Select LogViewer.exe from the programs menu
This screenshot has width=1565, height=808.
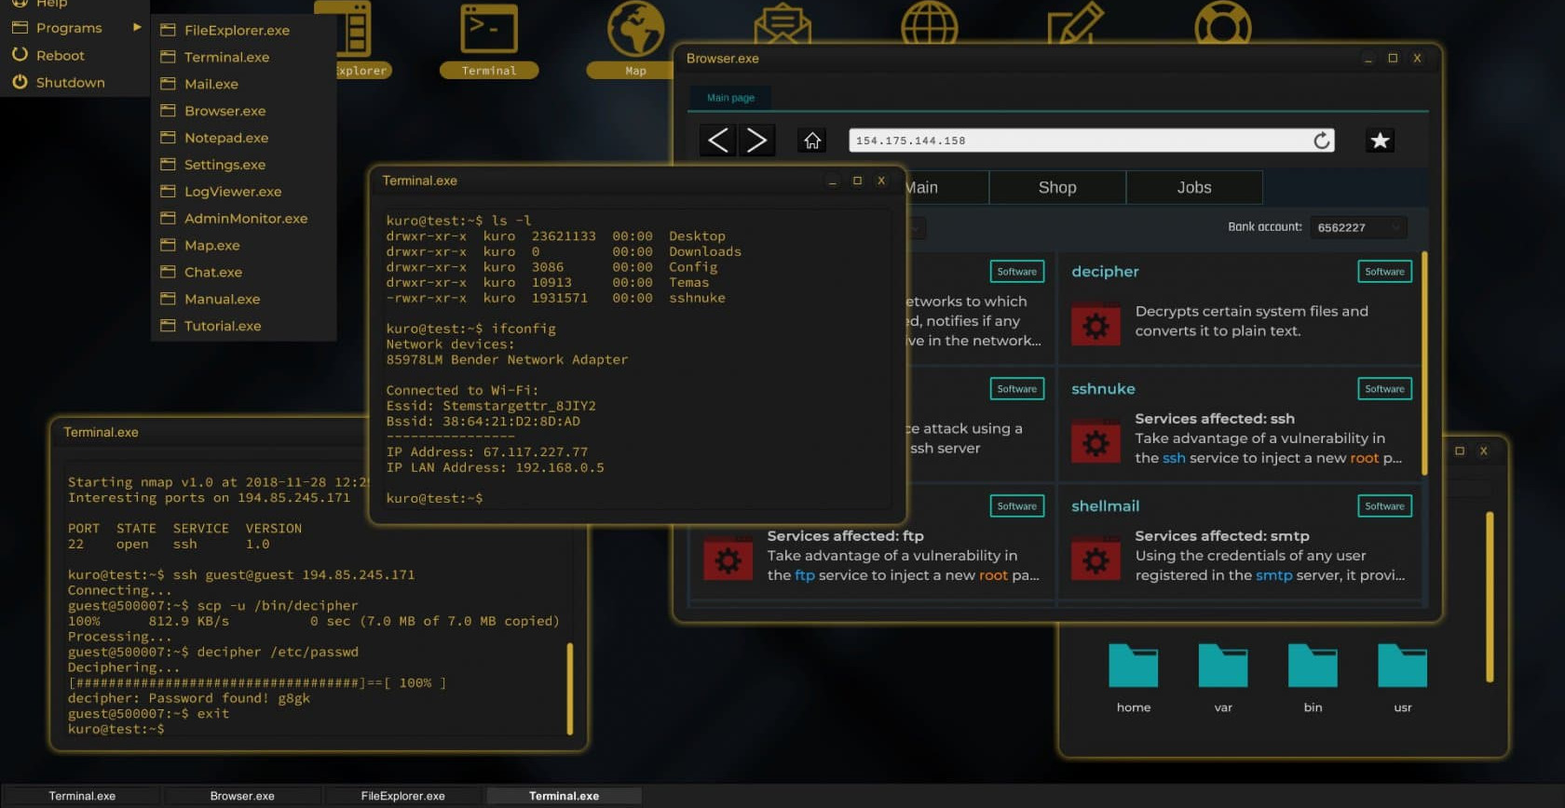(x=232, y=192)
